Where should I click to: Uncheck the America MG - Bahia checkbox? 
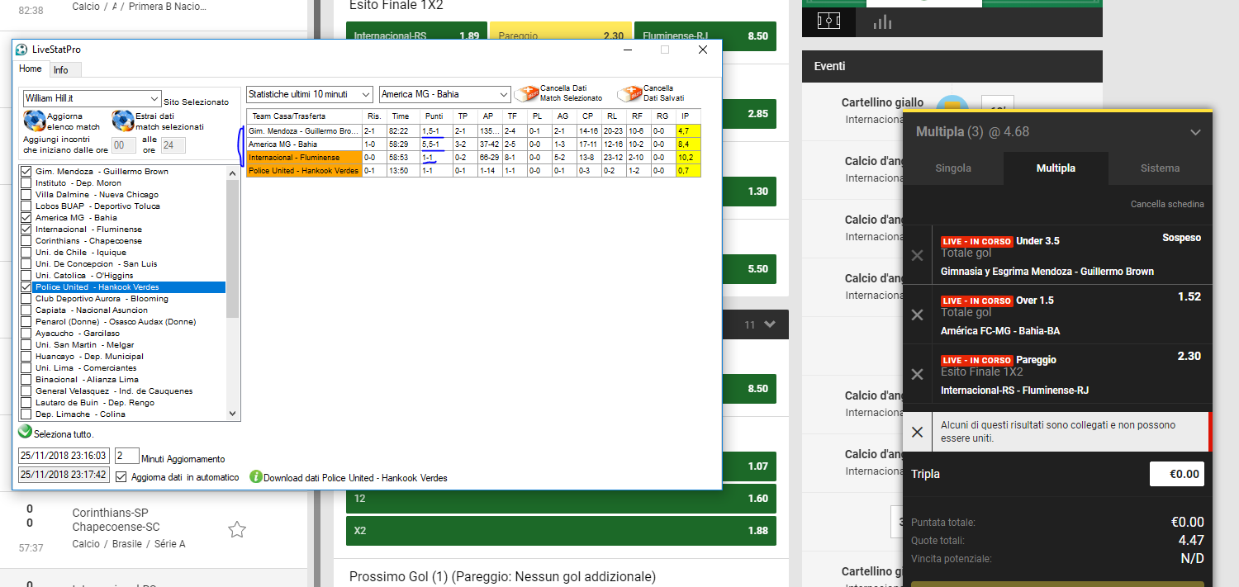[26, 218]
